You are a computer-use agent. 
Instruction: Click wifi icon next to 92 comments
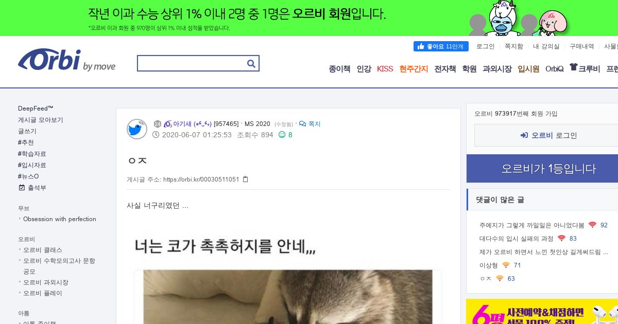pyautogui.click(x=592, y=225)
